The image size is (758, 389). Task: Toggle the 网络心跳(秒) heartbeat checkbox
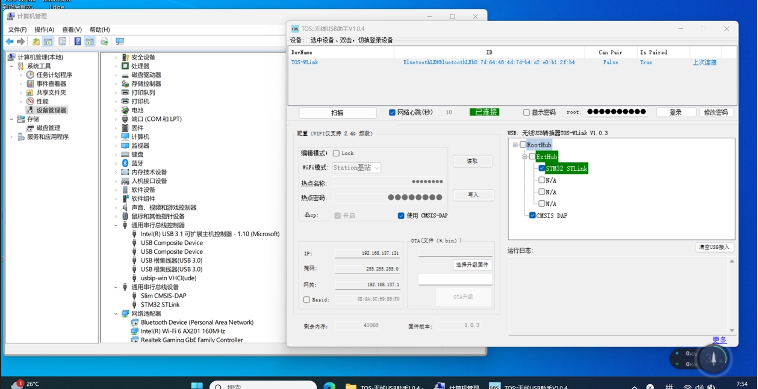392,112
